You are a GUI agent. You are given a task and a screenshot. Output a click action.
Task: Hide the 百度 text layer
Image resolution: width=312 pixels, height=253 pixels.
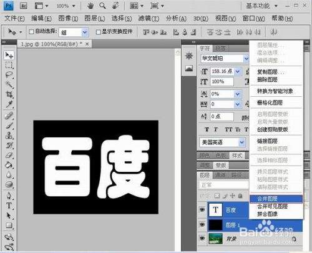(202, 209)
